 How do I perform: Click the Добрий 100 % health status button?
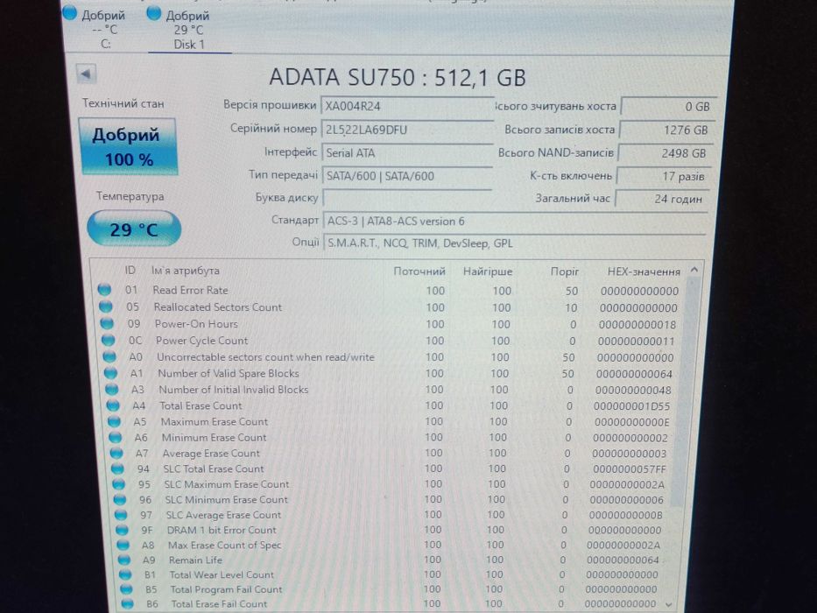(x=128, y=146)
